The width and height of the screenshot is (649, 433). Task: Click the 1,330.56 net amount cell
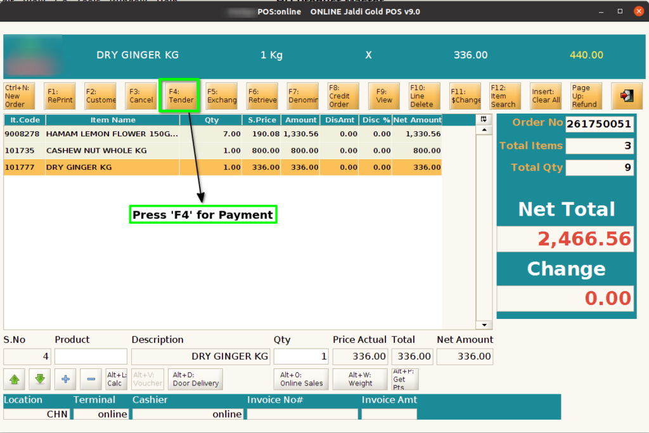pyautogui.click(x=417, y=134)
